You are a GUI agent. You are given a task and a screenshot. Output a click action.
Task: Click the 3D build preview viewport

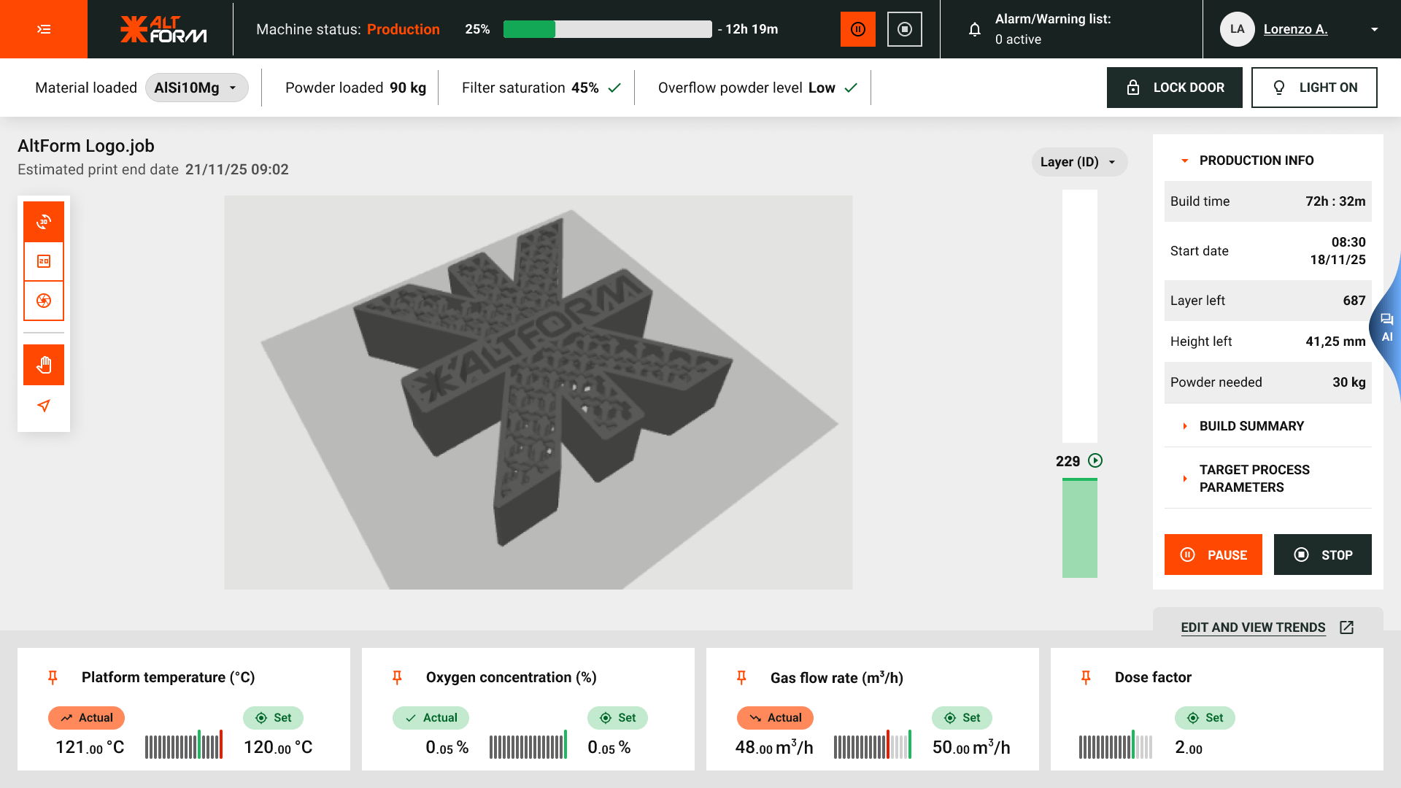[x=539, y=393]
